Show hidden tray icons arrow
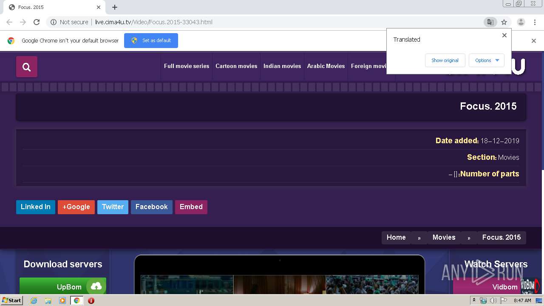This screenshot has width=544, height=306. [474, 300]
